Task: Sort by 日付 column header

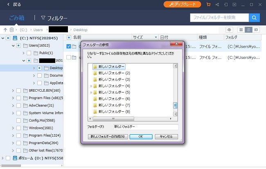Action: pyautogui.click(x=164, y=37)
